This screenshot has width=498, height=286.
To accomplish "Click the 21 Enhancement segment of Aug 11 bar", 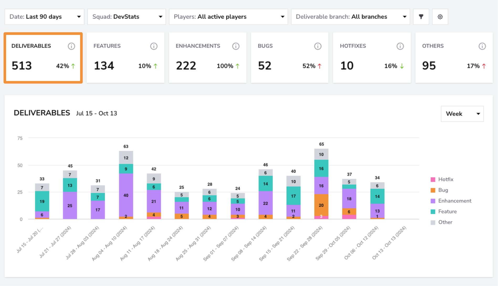I will pos(154,201).
